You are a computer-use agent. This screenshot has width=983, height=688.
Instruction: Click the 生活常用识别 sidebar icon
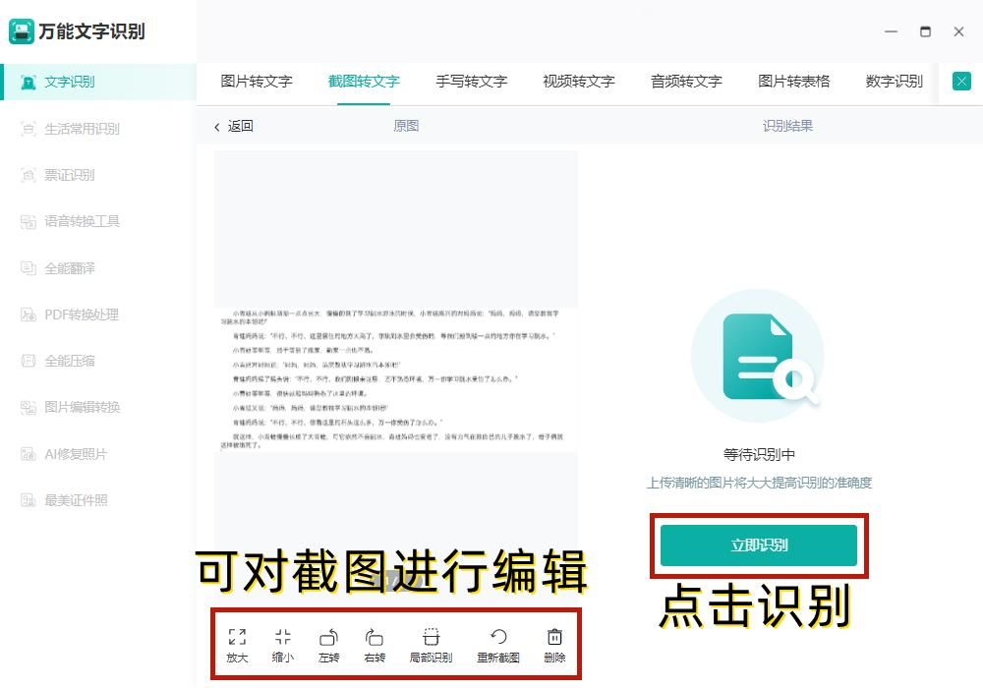pos(29,129)
